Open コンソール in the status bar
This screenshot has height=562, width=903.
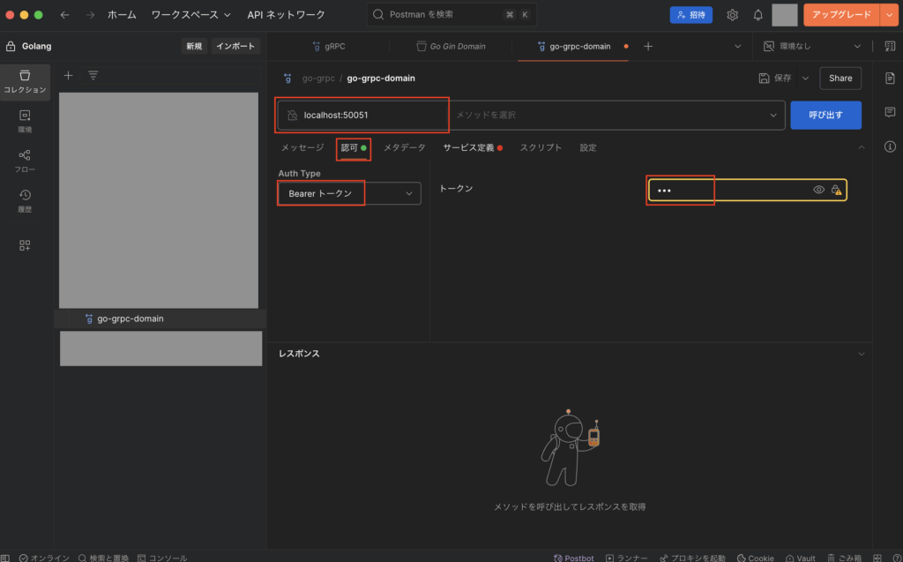point(162,558)
